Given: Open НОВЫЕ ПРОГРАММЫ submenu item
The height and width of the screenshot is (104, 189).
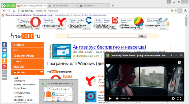Looking at the screenshot, I should click(x=24, y=85).
